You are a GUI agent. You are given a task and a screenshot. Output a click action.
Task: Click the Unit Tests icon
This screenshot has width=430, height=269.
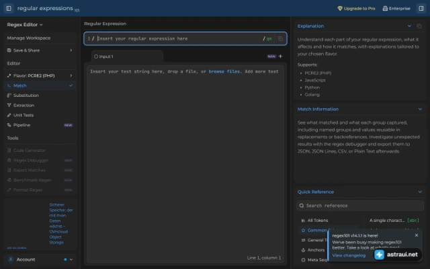point(9,115)
